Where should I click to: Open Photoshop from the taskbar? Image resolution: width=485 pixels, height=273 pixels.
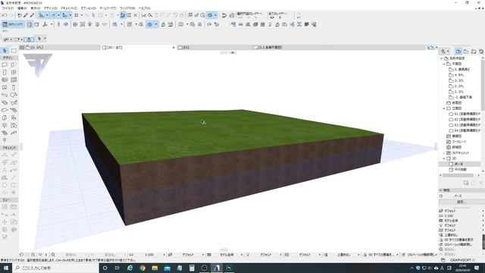coord(229,268)
